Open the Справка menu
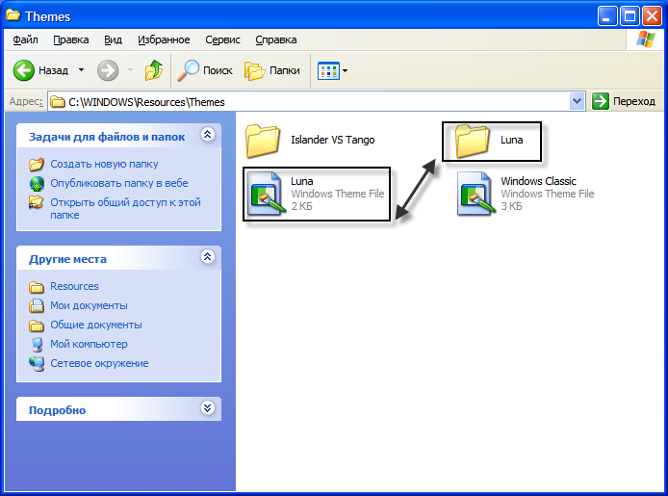The image size is (668, 496). pyautogui.click(x=275, y=39)
